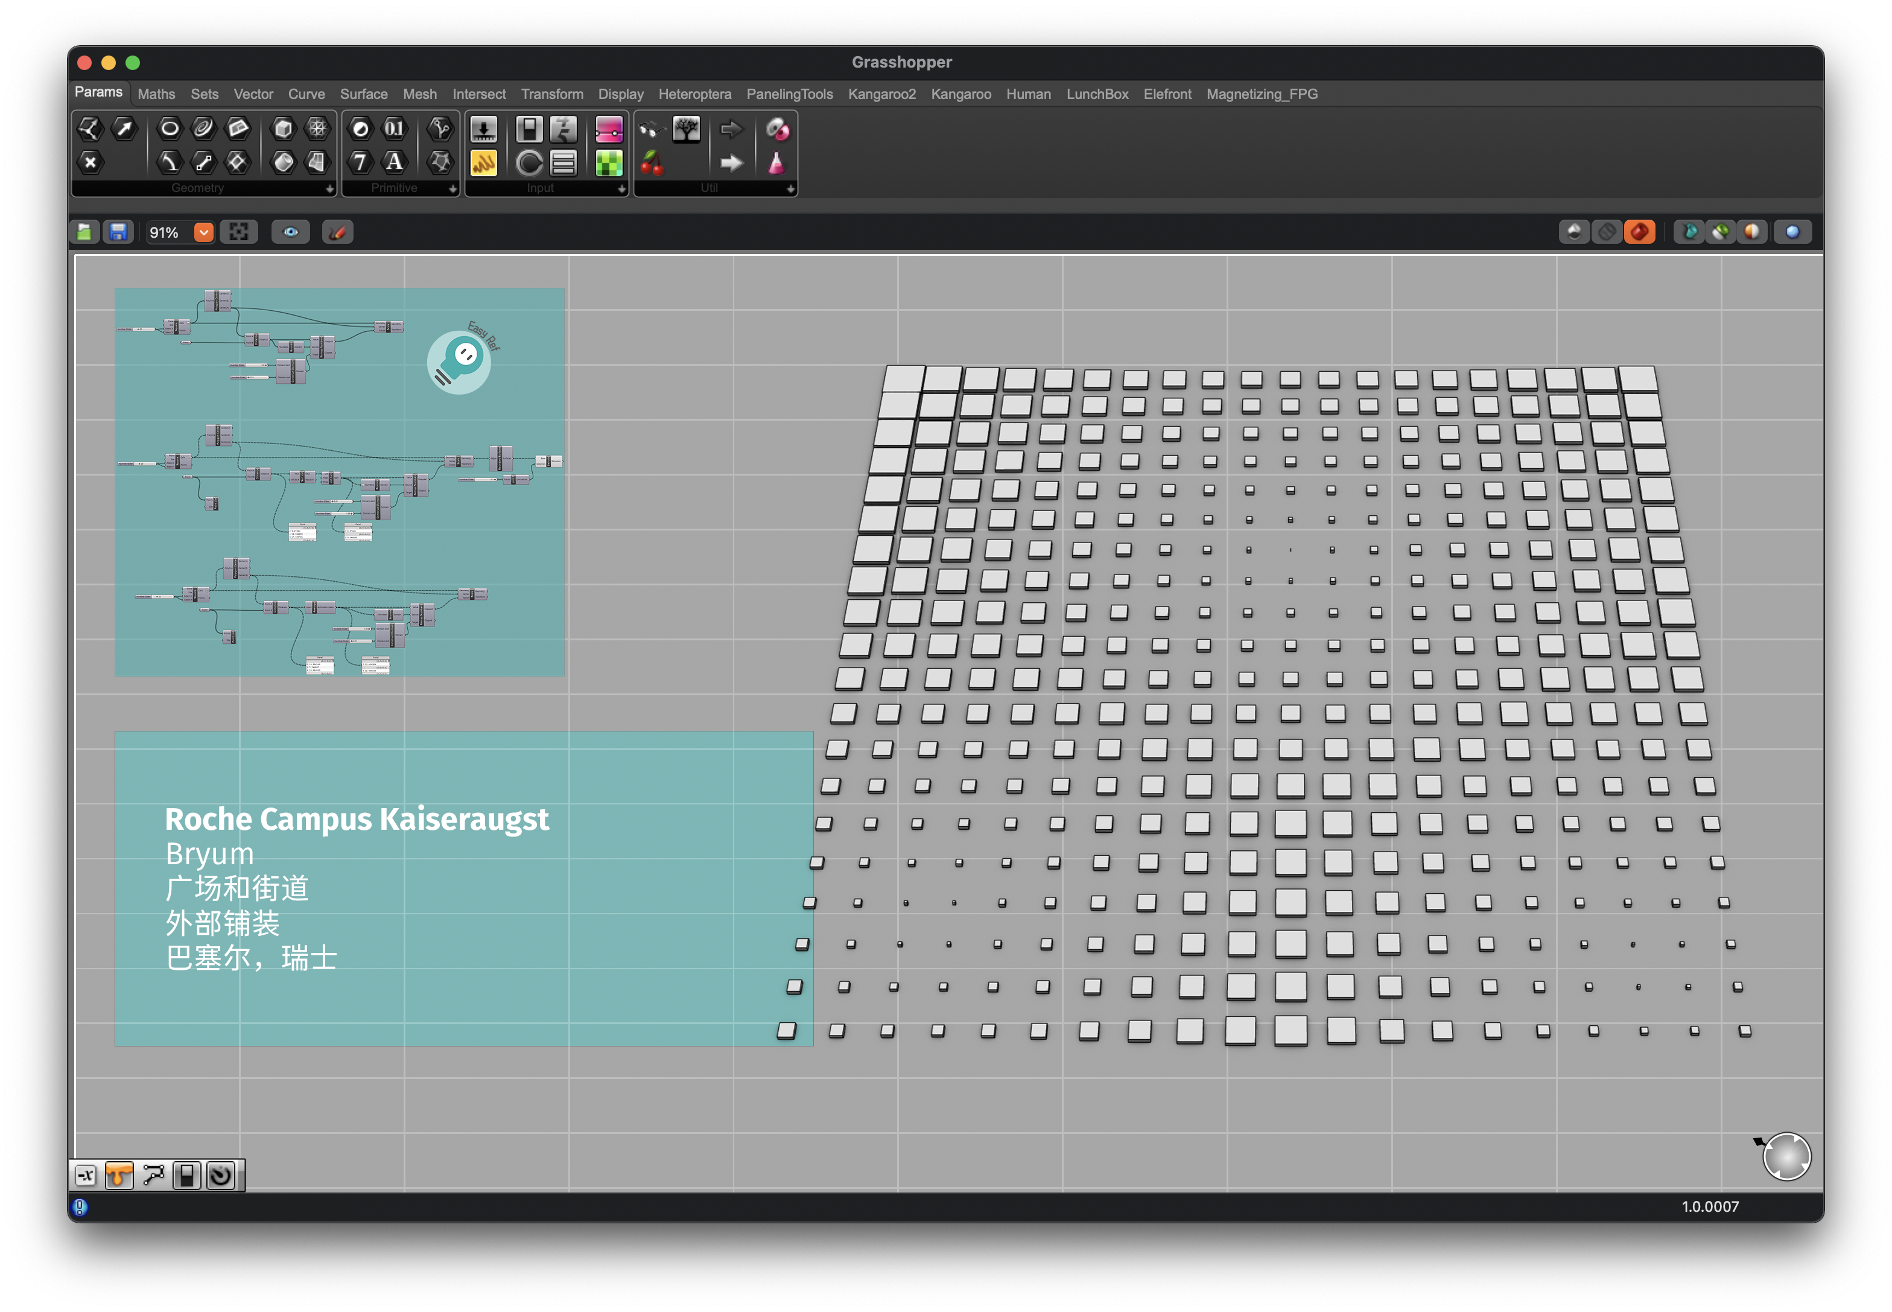This screenshot has height=1312, width=1892.
Task: Click the Easy Ref lightbulb logo on canvas
Action: coord(460,361)
